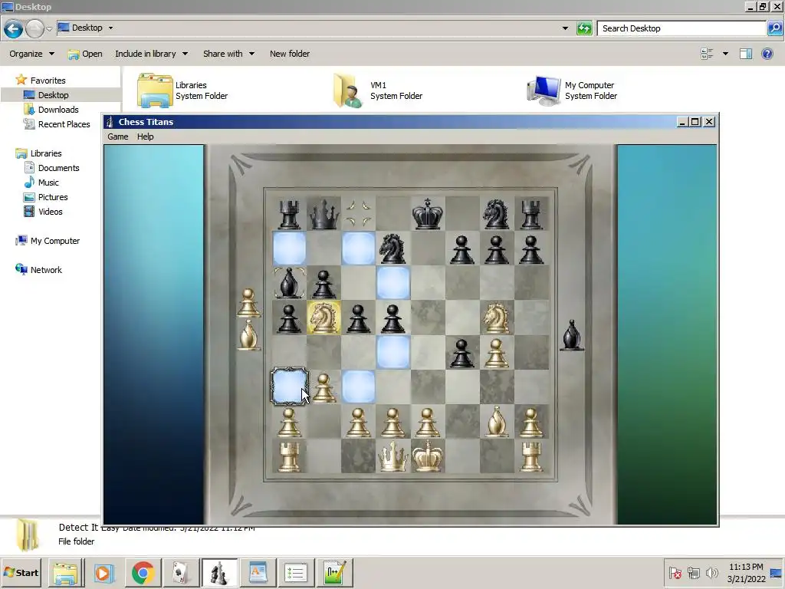Open the recent pages dropdown arrow
The width and height of the screenshot is (785, 589).
coord(49,28)
